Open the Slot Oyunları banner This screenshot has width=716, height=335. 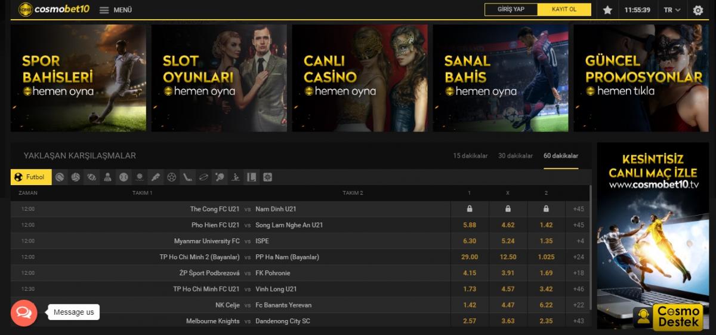[219, 78]
